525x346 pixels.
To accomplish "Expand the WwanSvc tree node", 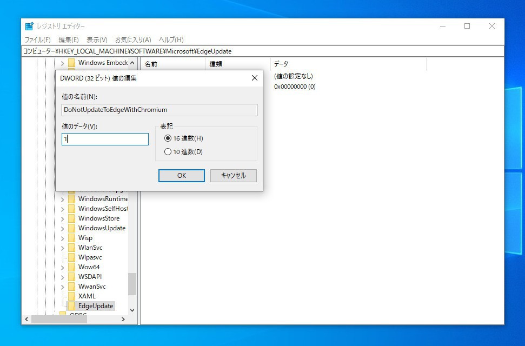I will click(62, 287).
